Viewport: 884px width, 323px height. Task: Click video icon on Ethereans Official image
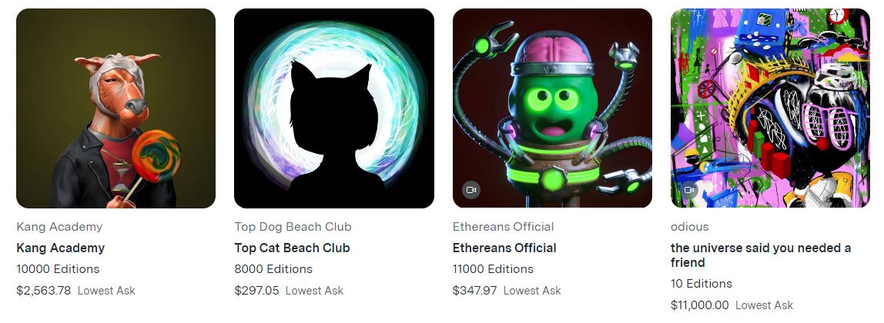pos(471,190)
